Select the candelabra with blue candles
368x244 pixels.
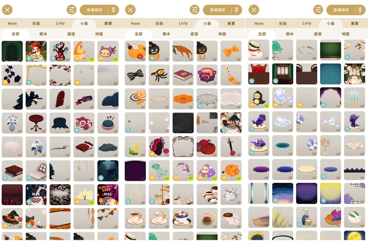(354, 98)
